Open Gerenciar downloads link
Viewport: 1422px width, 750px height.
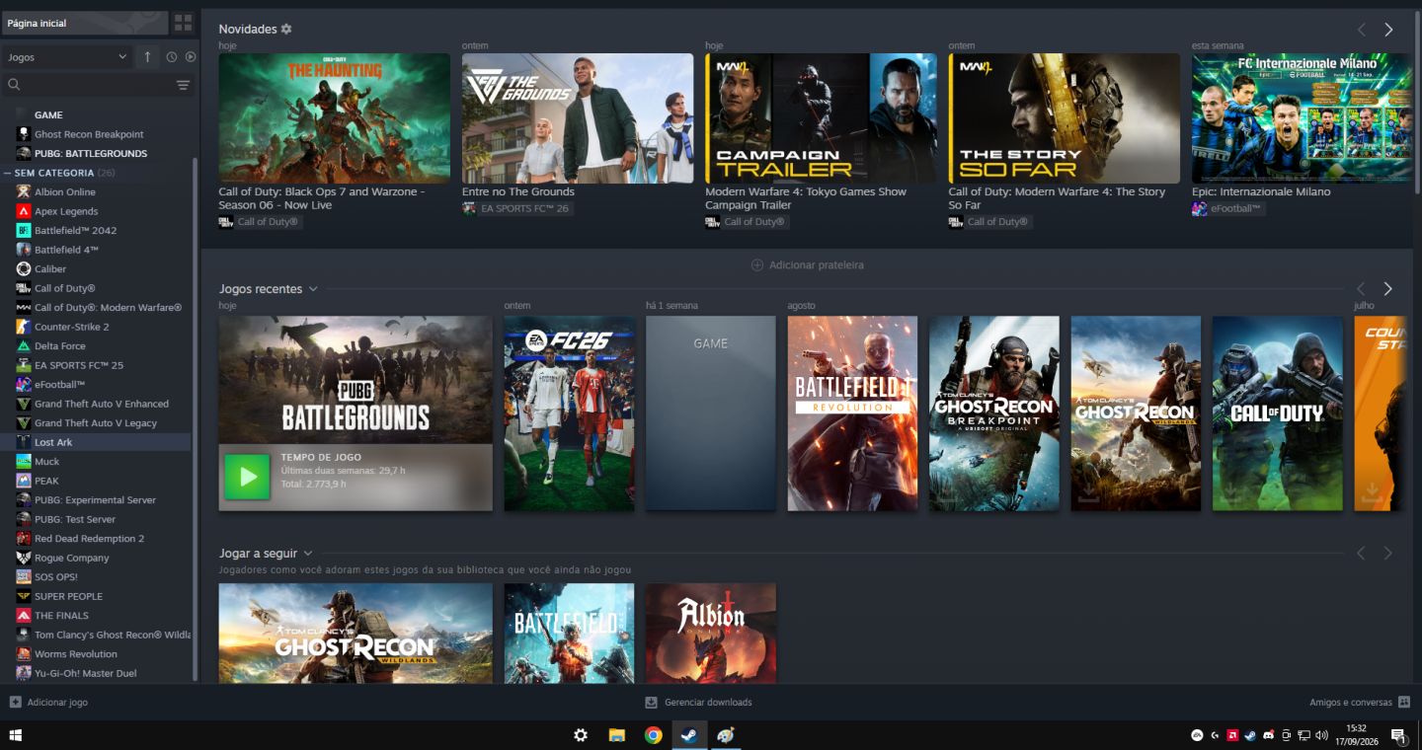(x=699, y=703)
